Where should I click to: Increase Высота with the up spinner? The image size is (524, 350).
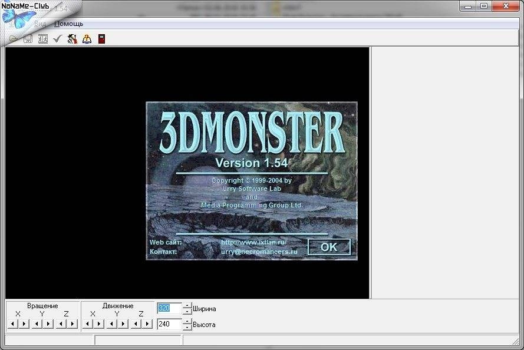187,321
